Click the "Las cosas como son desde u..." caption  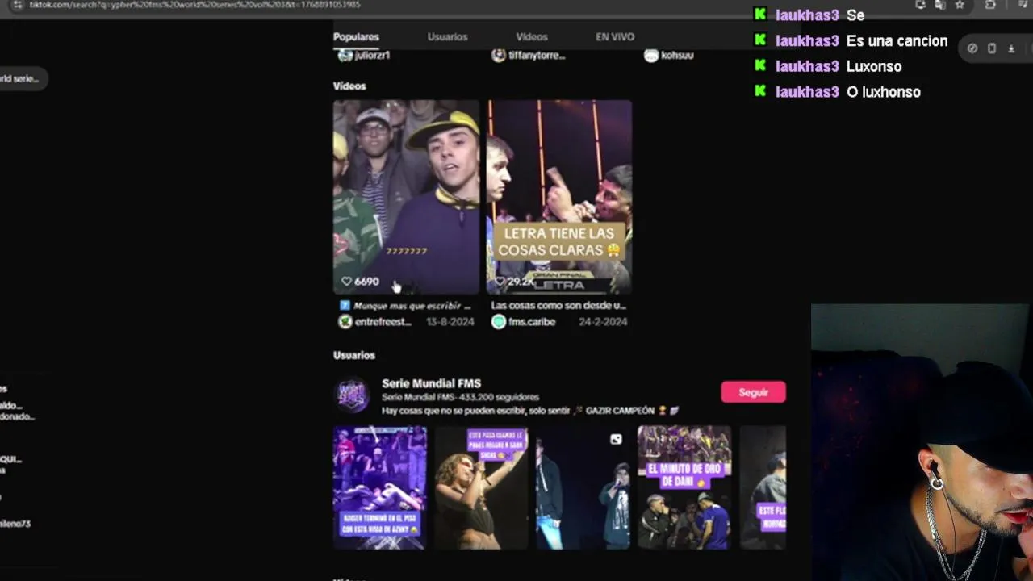pos(558,306)
